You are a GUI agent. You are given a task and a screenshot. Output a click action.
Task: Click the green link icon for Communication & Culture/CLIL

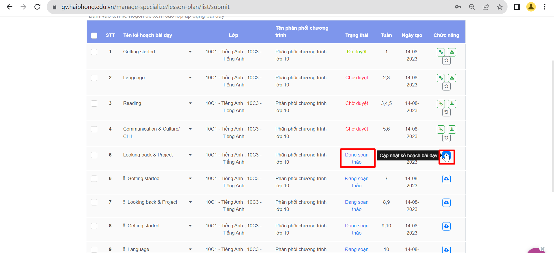[x=441, y=129]
